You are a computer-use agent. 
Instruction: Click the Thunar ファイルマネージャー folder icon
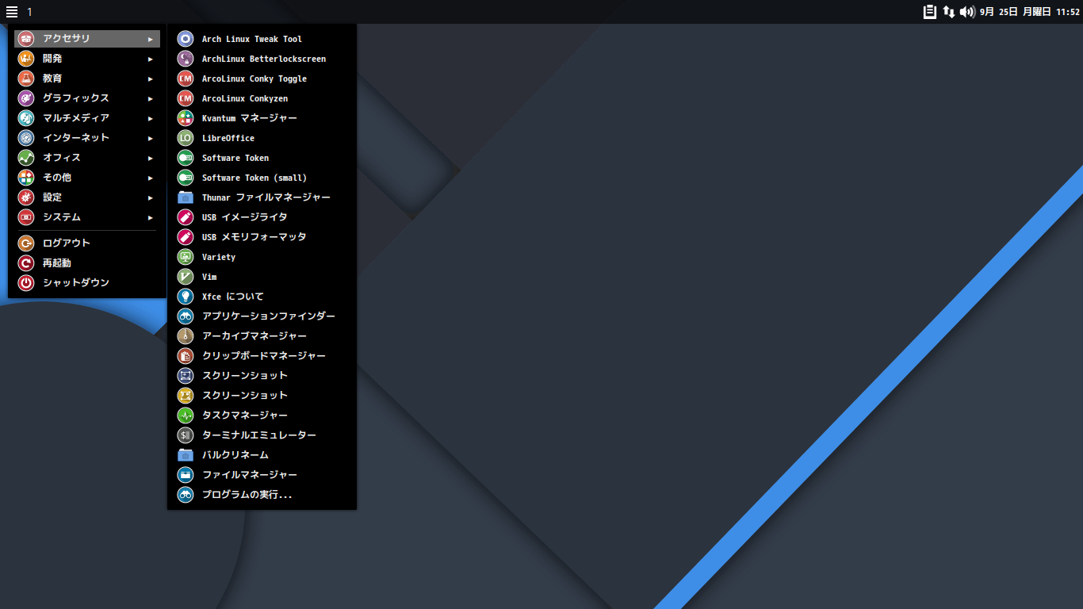point(185,197)
